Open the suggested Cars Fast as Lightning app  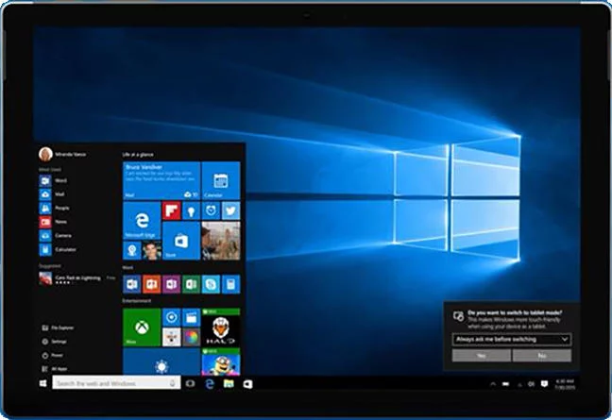tap(76, 278)
